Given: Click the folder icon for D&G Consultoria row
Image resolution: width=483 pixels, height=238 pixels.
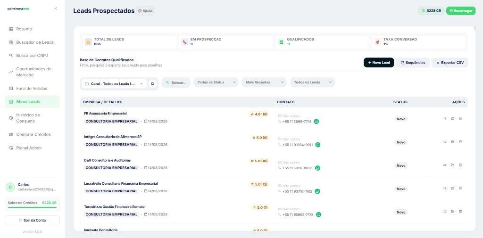Looking at the screenshot, I should (x=452, y=165).
